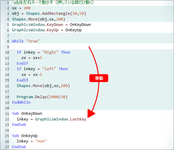174x150 pixels.
Task: Click line number 17 in gutter
Action: (x=7, y=92)
